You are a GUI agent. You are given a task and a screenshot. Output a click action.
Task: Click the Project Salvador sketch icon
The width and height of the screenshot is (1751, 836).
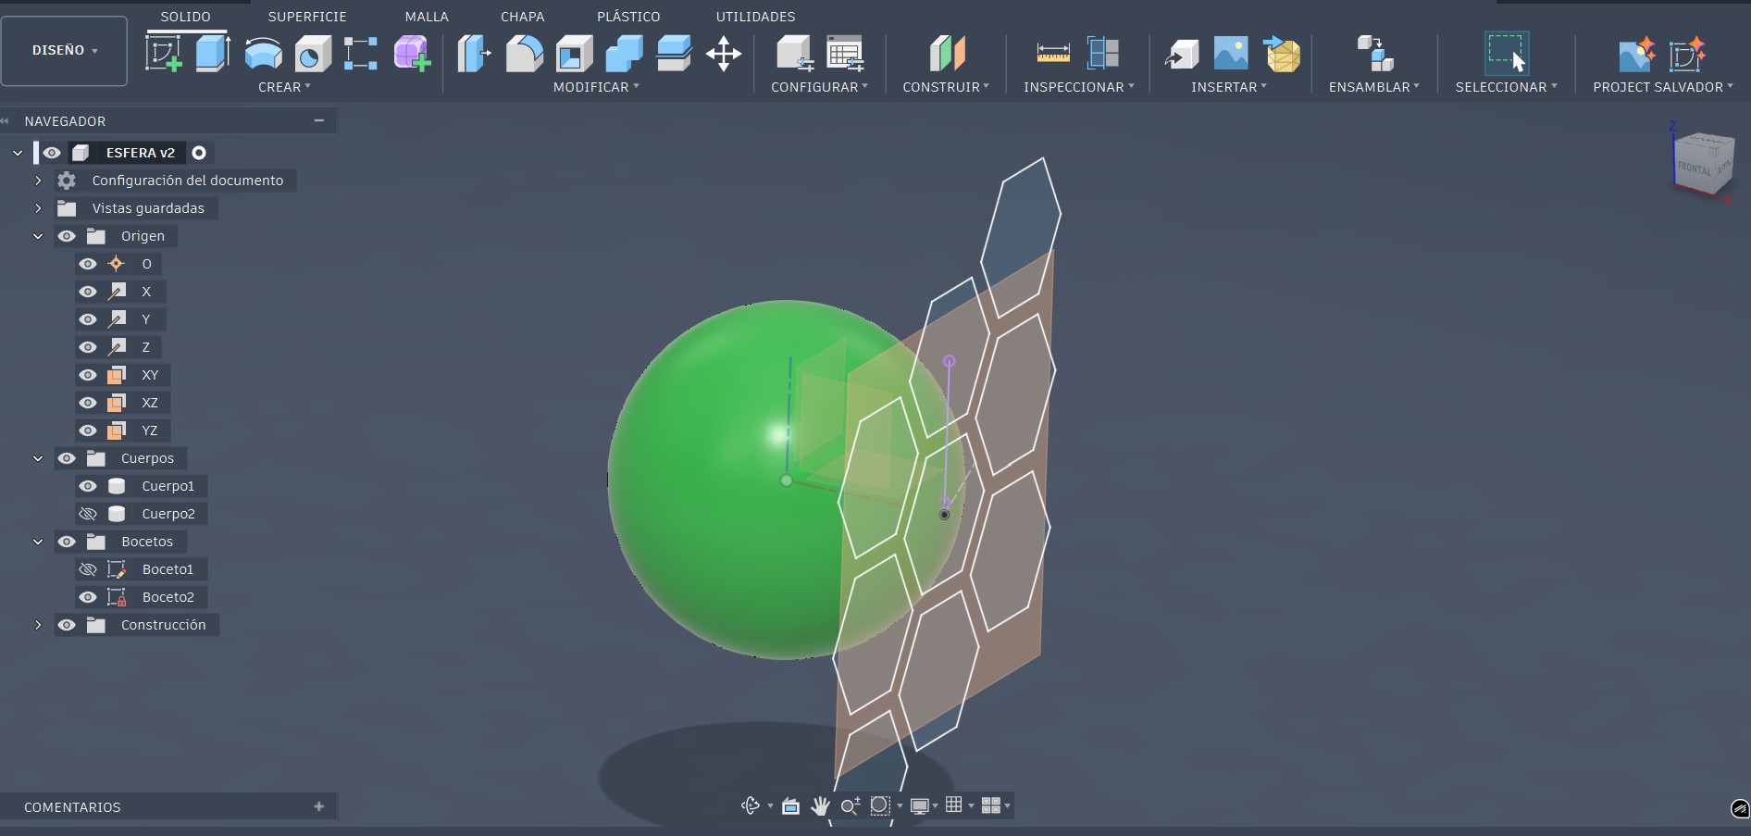[1686, 54]
